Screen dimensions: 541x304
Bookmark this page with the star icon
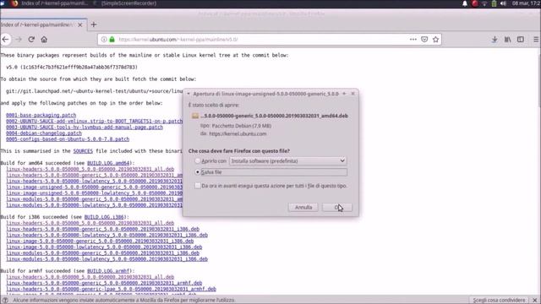coord(436,40)
